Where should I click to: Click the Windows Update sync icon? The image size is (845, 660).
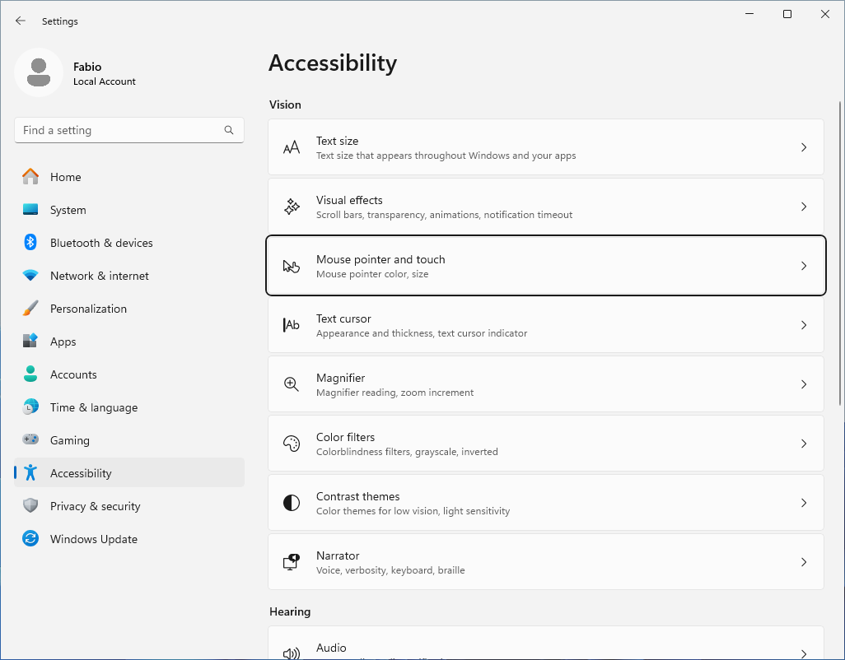click(x=30, y=538)
